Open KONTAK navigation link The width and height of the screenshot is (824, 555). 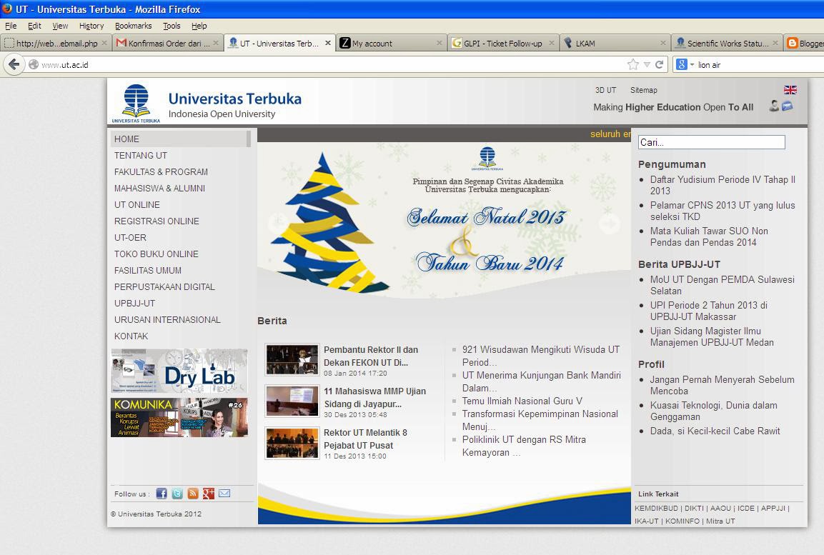pyautogui.click(x=131, y=336)
